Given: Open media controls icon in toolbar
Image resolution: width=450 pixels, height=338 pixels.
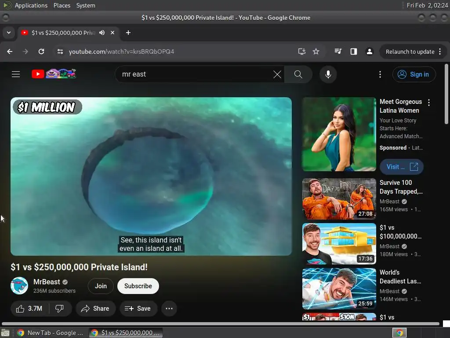Looking at the screenshot, I should tap(338, 51).
